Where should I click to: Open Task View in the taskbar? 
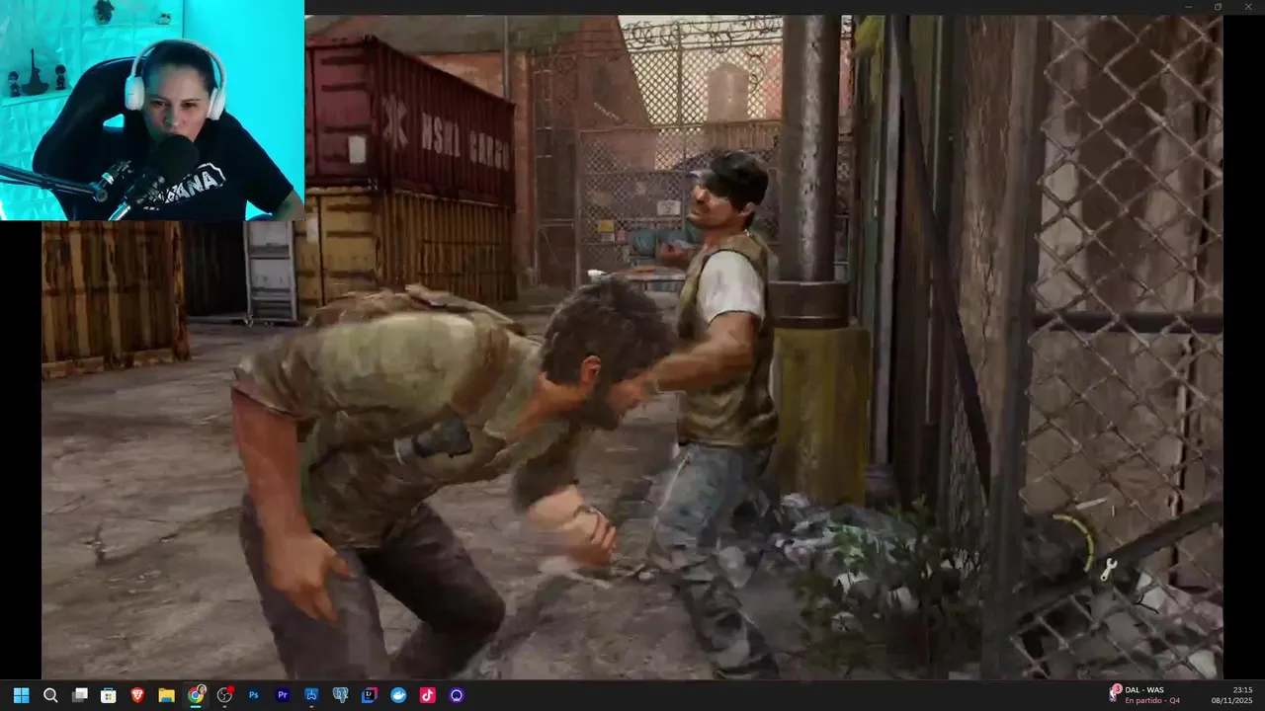(80, 695)
